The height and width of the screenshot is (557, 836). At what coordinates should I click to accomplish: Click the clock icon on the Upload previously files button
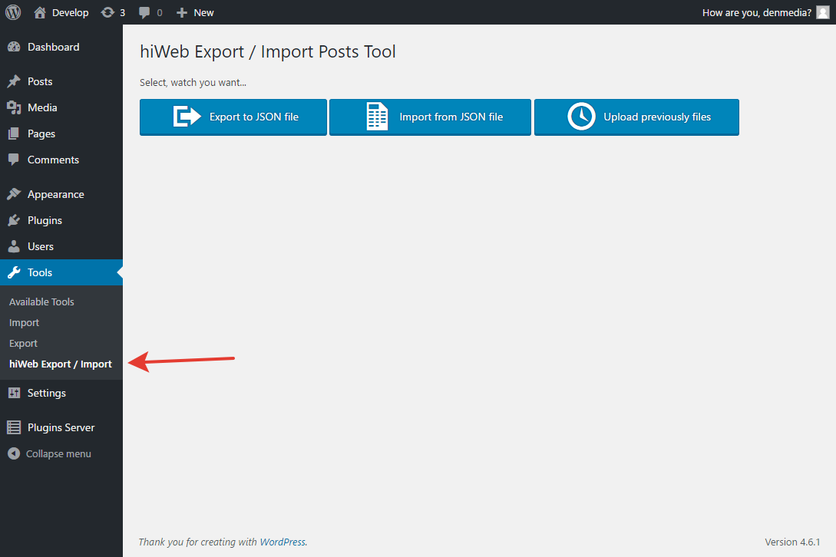click(x=581, y=116)
